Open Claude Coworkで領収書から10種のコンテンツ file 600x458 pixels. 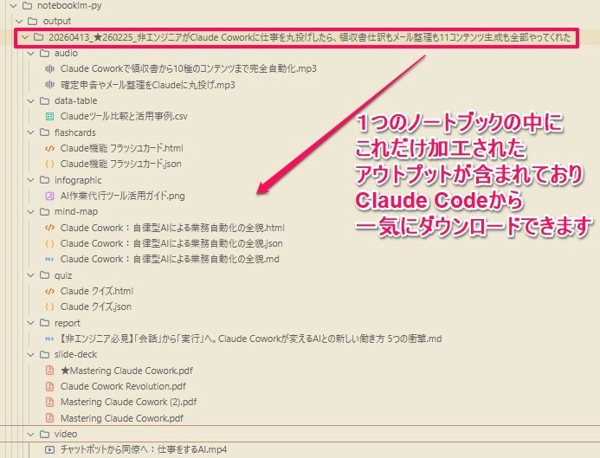188,69
